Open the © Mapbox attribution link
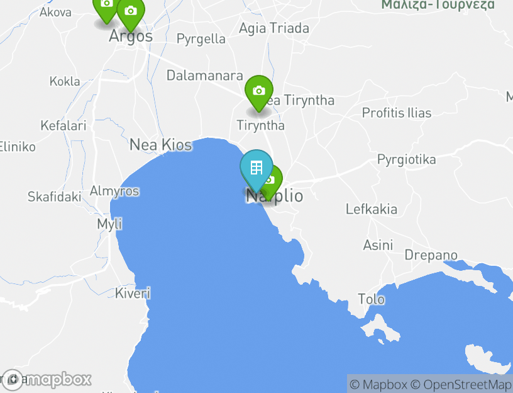This screenshot has height=393, width=513. [378, 384]
